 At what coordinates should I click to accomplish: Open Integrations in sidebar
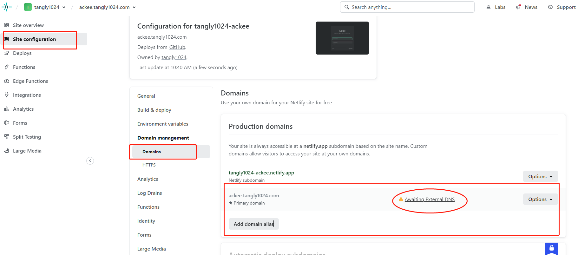click(27, 95)
